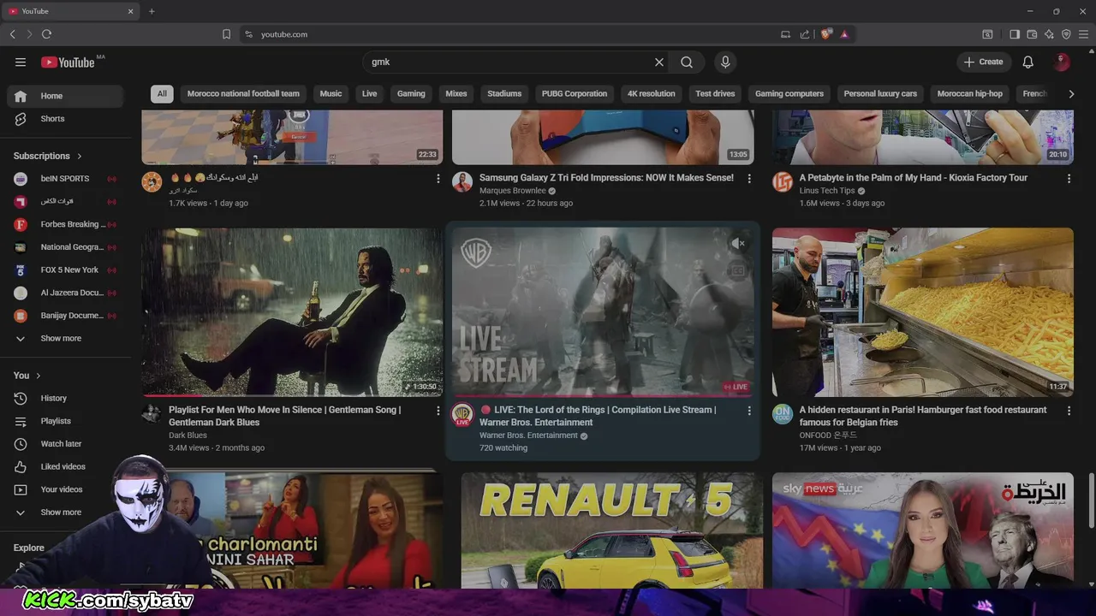Expand the Subscriptions section
Viewport: 1096px width, 616px height.
pos(48,156)
